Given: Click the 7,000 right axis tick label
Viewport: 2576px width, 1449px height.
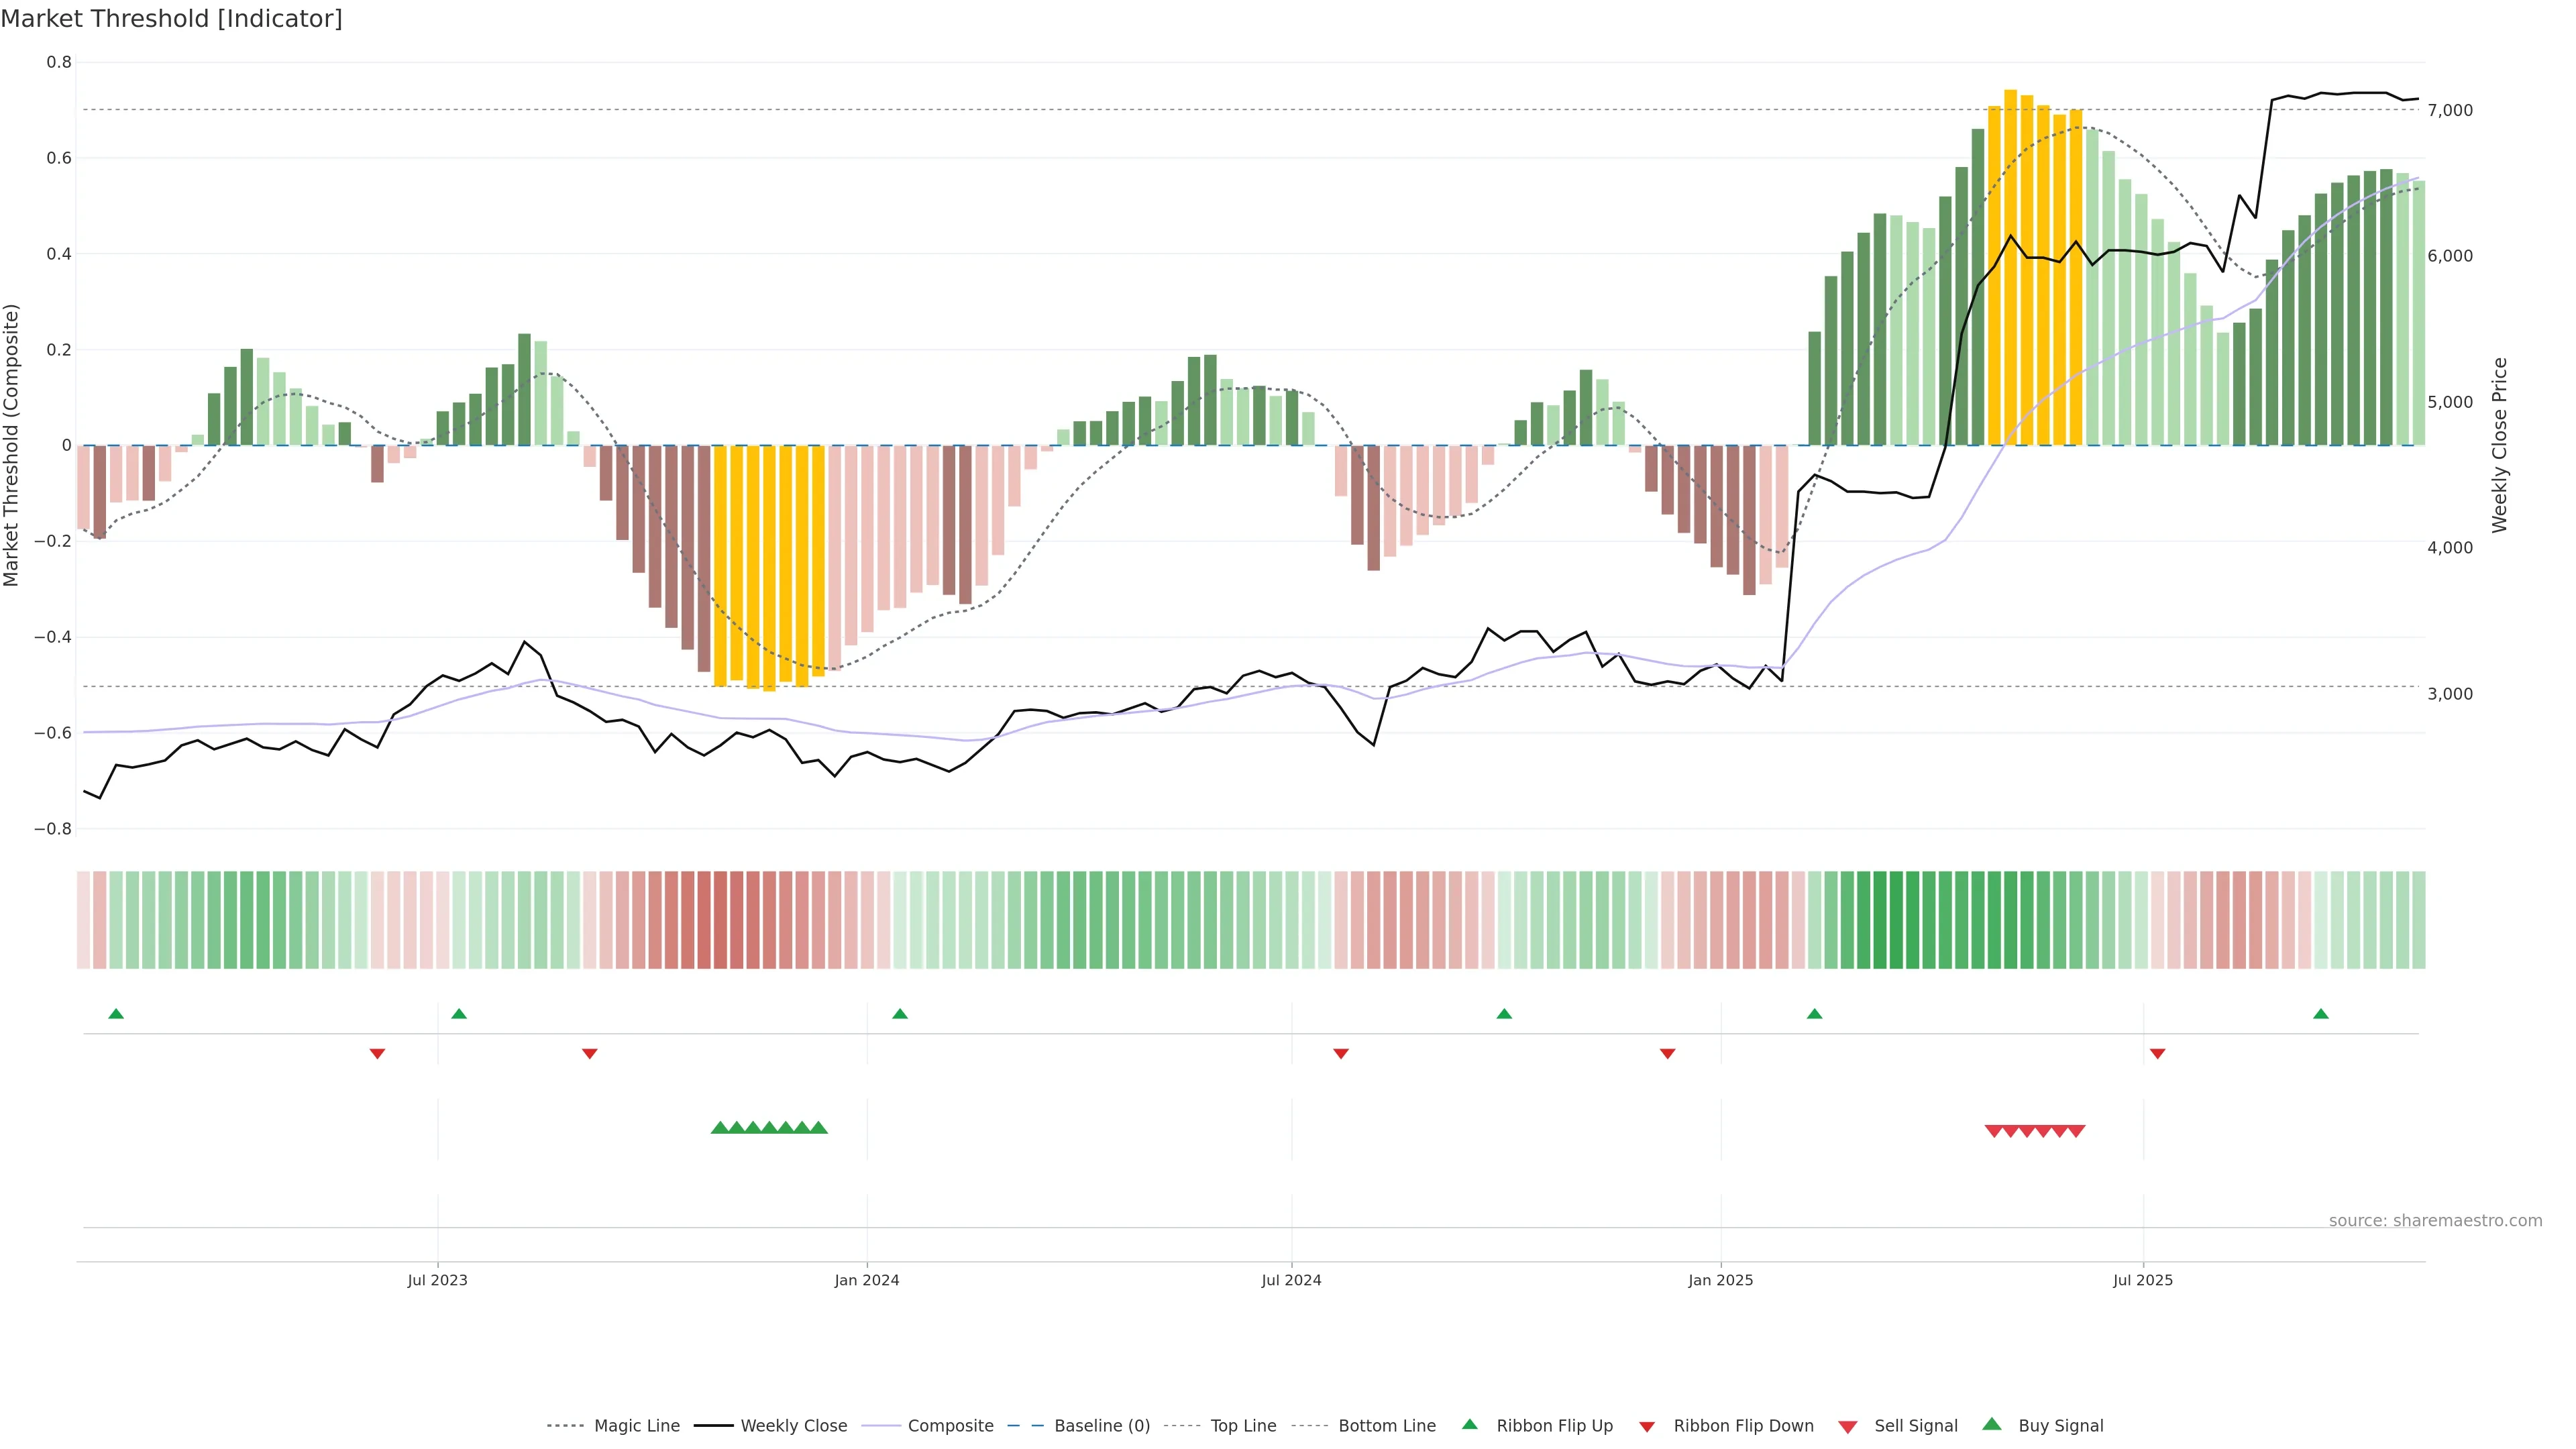Looking at the screenshot, I should (2450, 110).
